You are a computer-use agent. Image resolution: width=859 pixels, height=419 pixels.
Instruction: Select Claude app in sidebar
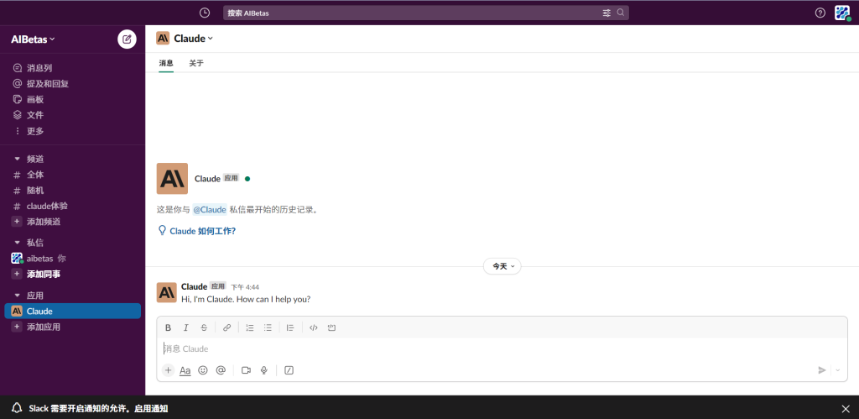[73, 312]
